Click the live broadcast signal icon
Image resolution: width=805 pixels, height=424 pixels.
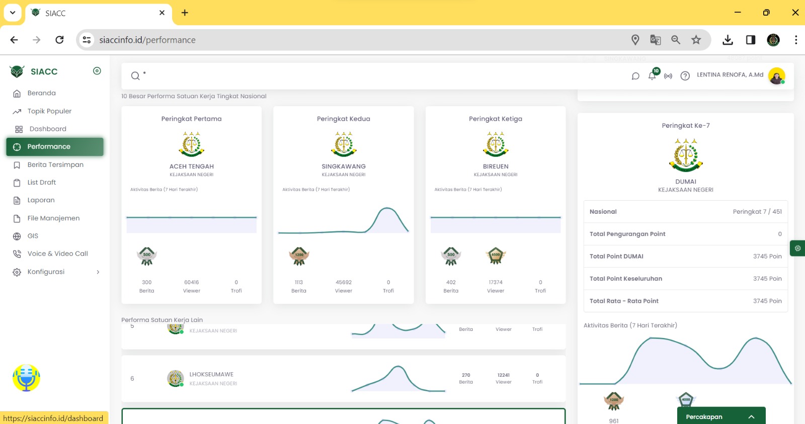click(x=668, y=76)
